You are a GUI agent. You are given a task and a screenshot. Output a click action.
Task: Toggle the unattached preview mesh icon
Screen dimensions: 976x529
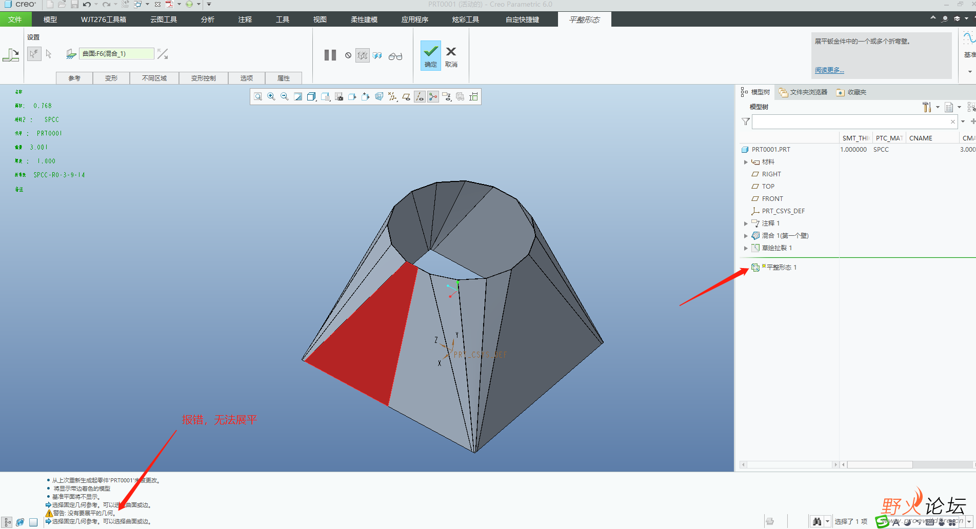[363, 55]
